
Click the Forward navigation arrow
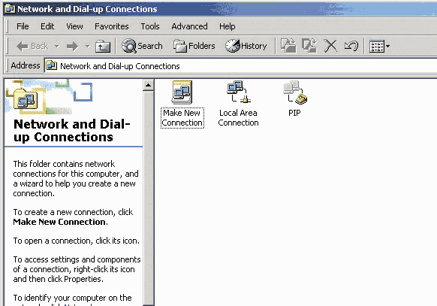[73, 46]
